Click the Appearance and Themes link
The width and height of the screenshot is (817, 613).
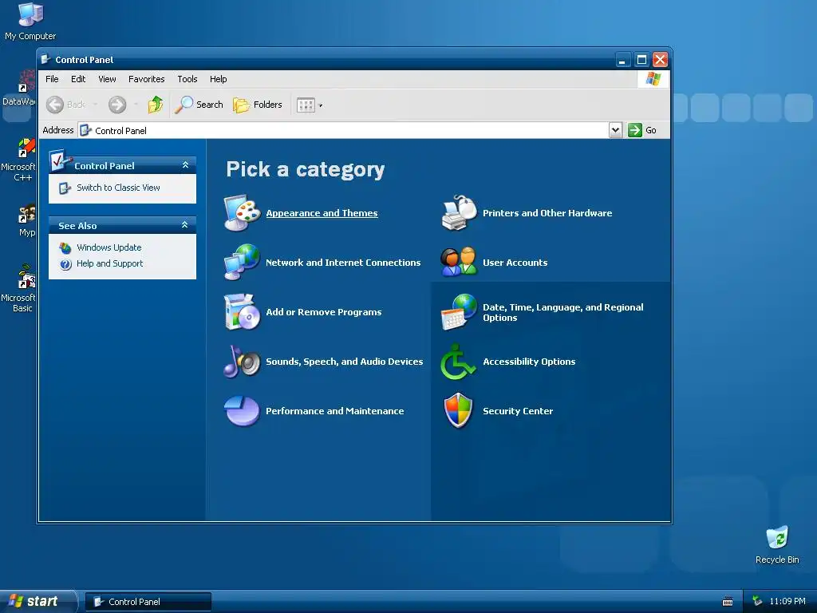(322, 213)
